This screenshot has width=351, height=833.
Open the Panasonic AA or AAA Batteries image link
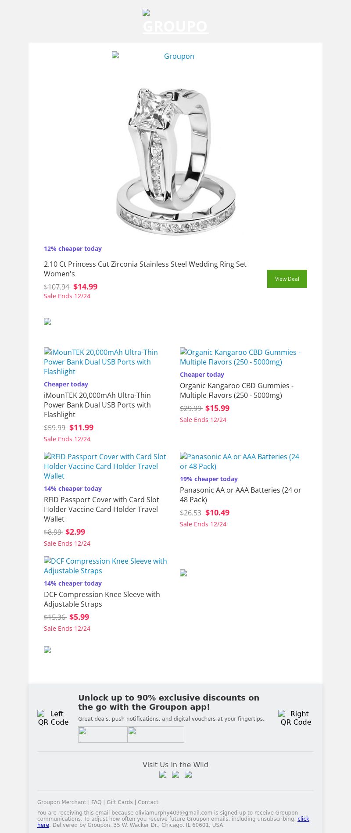coord(240,461)
